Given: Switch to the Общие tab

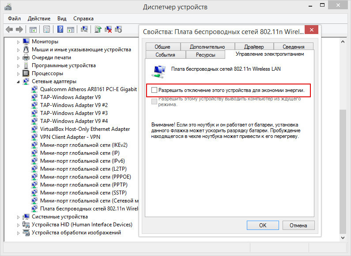Looking at the screenshot, I should (x=163, y=46).
